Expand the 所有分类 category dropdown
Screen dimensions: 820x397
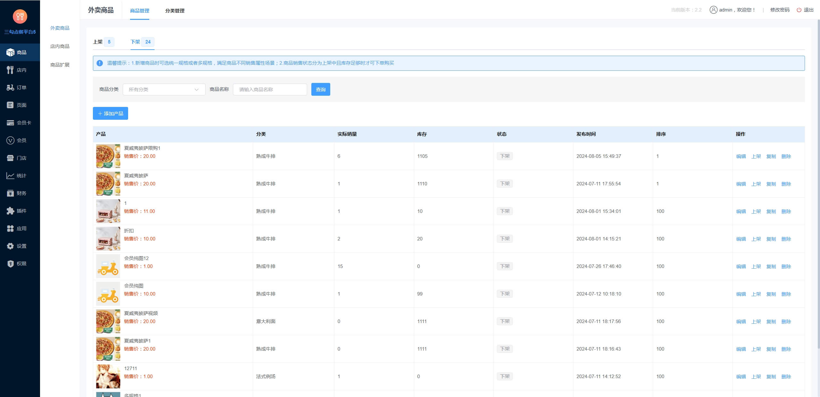click(164, 89)
